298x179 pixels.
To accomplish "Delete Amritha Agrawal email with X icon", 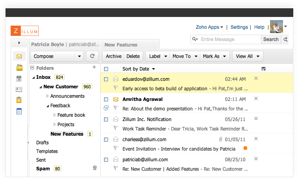I will [256, 99].
